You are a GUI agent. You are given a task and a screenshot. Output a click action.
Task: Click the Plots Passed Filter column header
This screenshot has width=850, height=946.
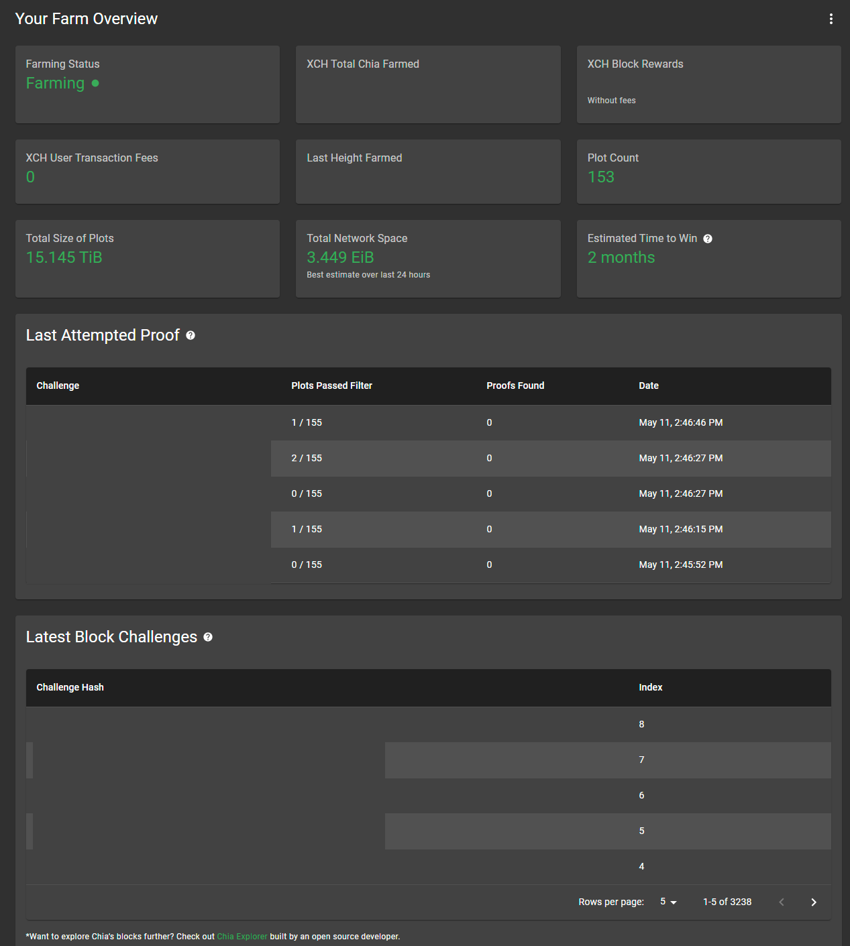pos(331,386)
